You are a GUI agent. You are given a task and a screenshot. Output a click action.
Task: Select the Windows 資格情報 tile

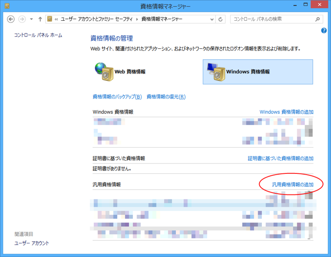point(258,72)
